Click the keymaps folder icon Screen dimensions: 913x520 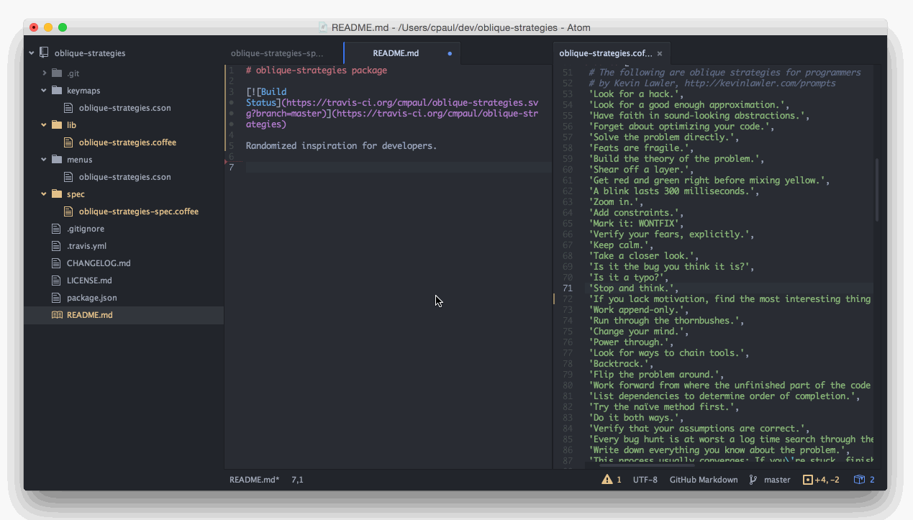(x=56, y=91)
